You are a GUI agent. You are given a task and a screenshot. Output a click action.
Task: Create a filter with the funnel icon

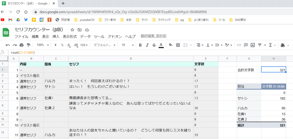260,45
